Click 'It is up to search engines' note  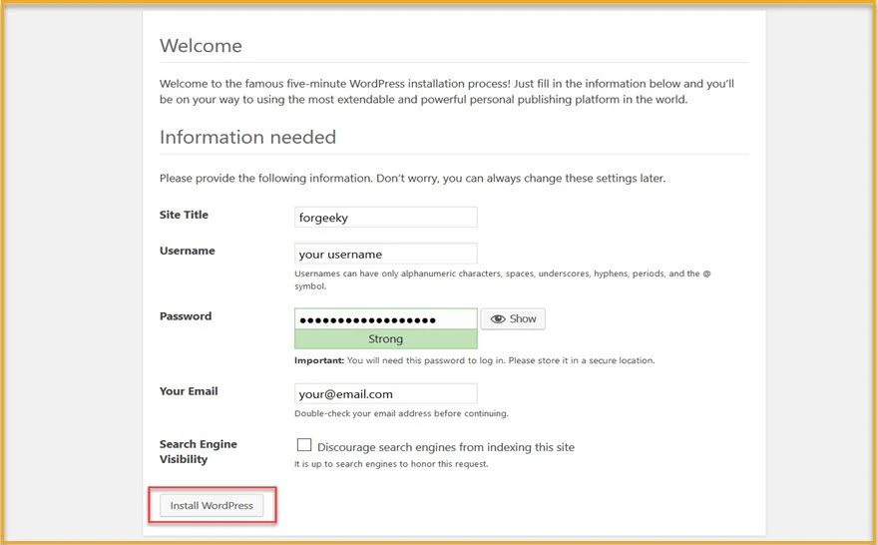(x=391, y=464)
